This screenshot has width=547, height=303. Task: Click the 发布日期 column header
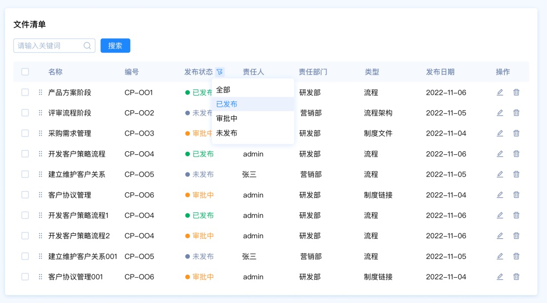(x=440, y=72)
